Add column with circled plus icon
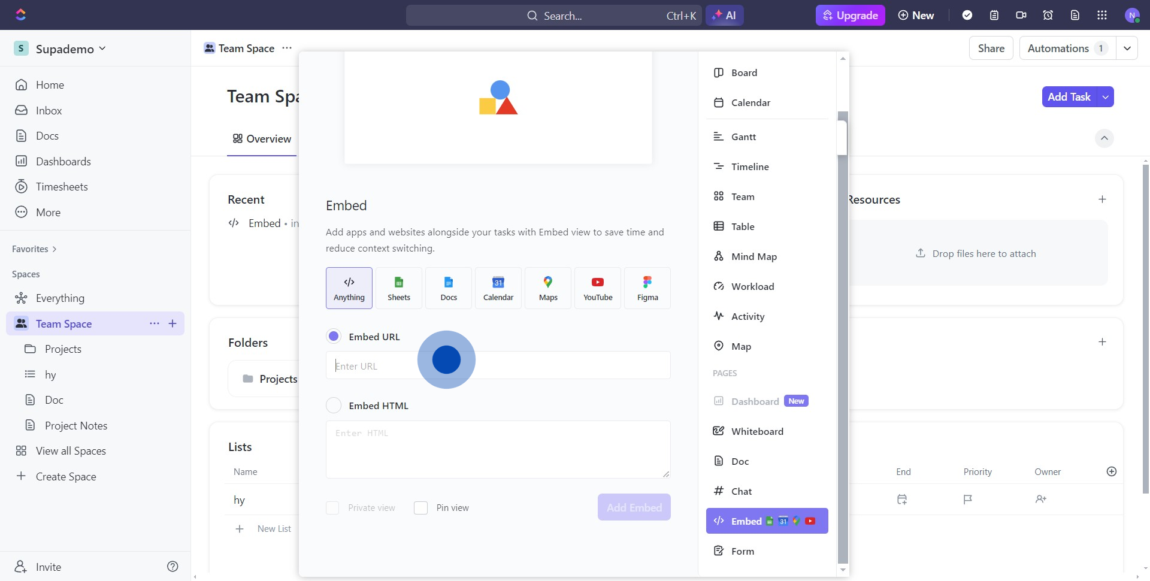The image size is (1150, 581). coord(1112,471)
